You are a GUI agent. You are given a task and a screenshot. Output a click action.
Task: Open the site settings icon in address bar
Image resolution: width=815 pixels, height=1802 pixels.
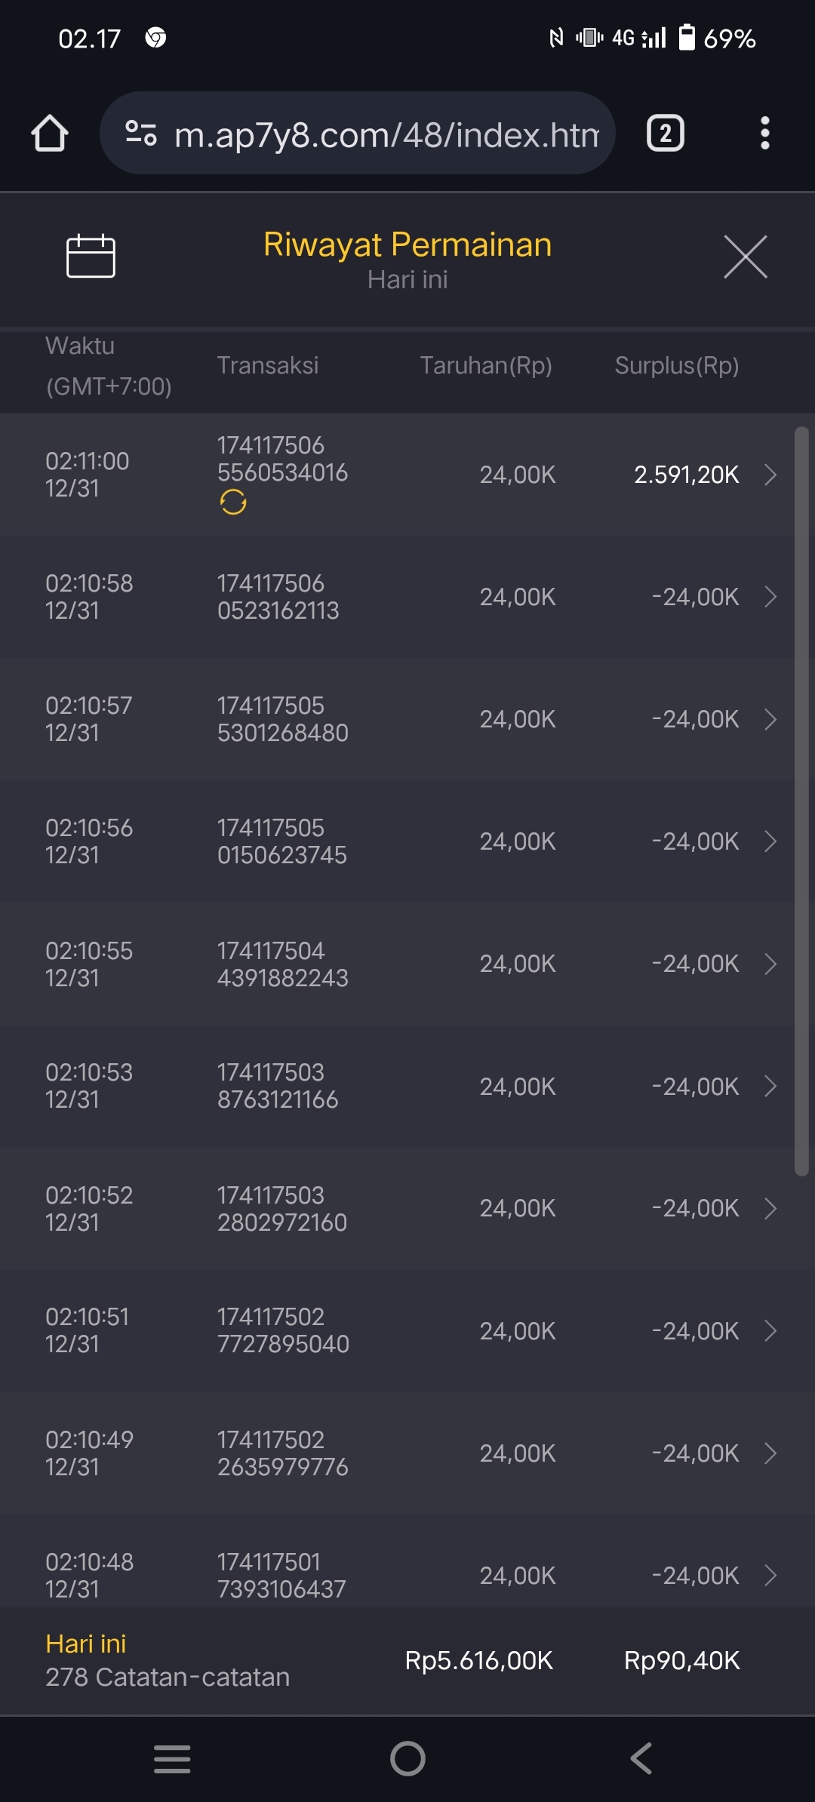point(141,134)
